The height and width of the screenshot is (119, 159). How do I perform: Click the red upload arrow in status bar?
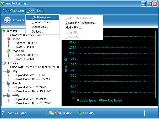pos(57,113)
